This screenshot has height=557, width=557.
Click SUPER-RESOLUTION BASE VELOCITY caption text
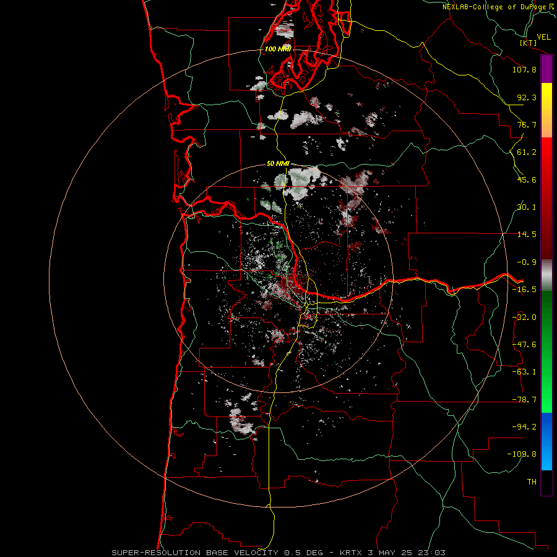[196, 553]
